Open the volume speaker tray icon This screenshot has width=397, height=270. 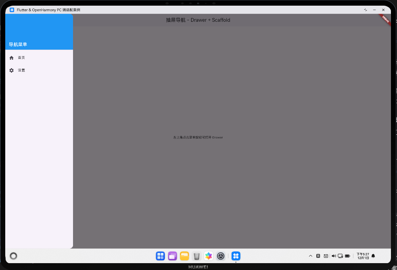coord(334,256)
